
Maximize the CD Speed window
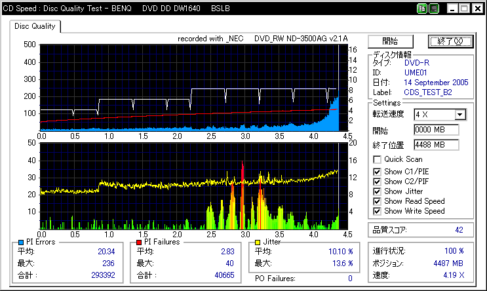(464, 9)
